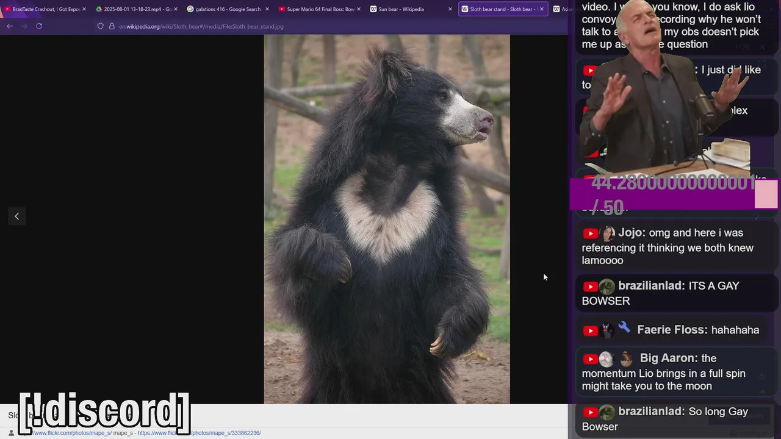Close the Super Mario 64 tab
The image size is (781, 439).
click(358, 9)
